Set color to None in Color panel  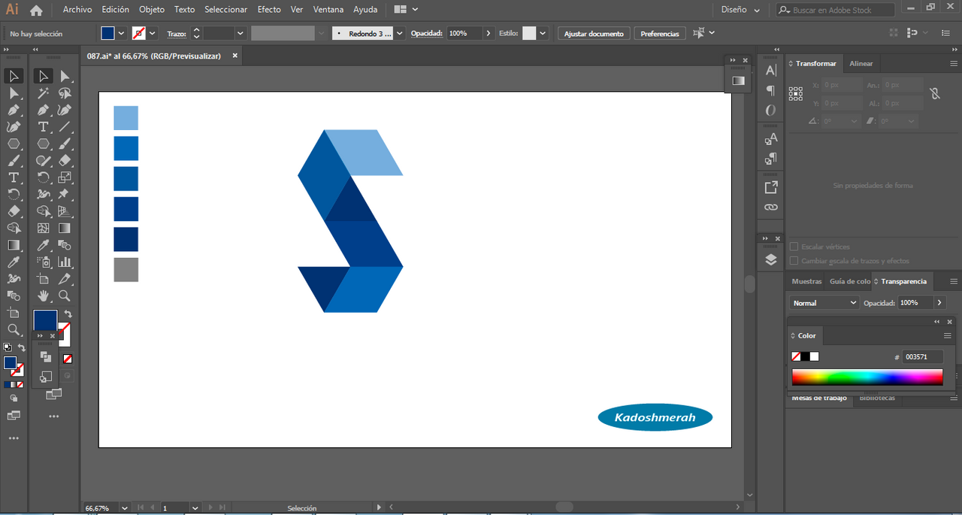(x=796, y=356)
